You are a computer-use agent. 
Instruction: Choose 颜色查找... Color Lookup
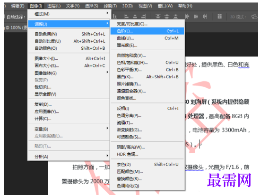pyautogui.click(x=147, y=98)
